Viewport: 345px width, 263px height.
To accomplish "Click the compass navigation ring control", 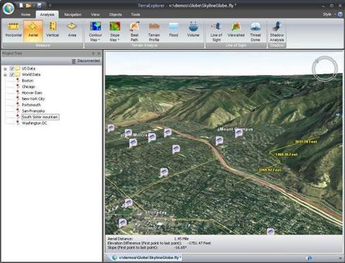I will pyautogui.click(x=325, y=68).
